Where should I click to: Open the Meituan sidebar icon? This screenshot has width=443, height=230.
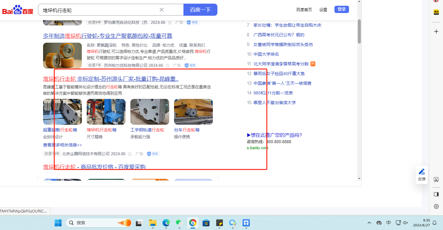436,12
